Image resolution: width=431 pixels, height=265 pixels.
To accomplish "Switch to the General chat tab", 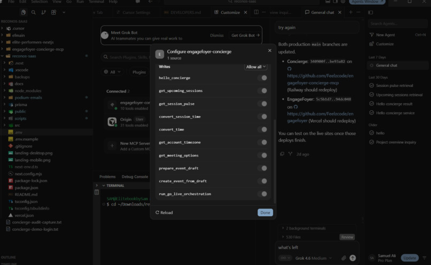I will click(319, 12).
